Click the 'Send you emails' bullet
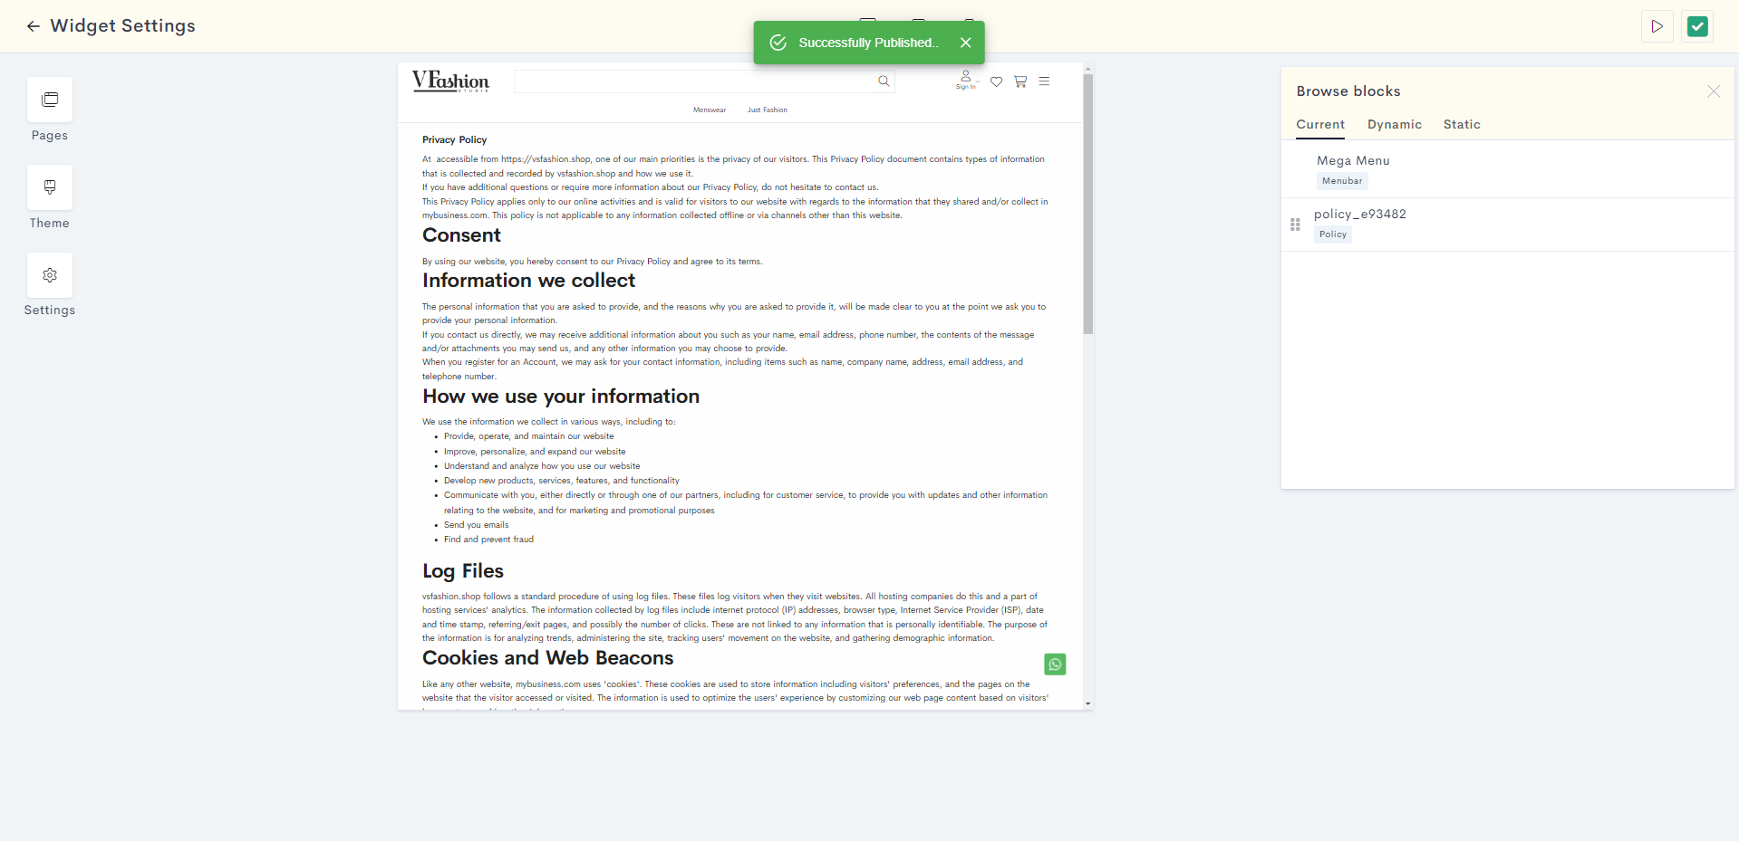Screen dimensions: 1739x841 477,525
